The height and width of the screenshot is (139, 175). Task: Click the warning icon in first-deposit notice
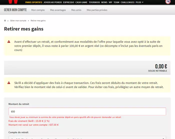[x=9, y=42]
